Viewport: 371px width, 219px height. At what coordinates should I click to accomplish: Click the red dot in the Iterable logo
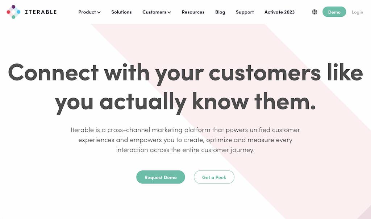click(x=9, y=12)
